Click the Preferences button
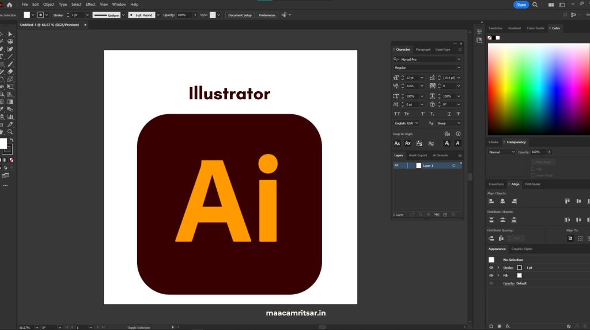The height and width of the screenshot is (330, 590). tap(267, 15)
